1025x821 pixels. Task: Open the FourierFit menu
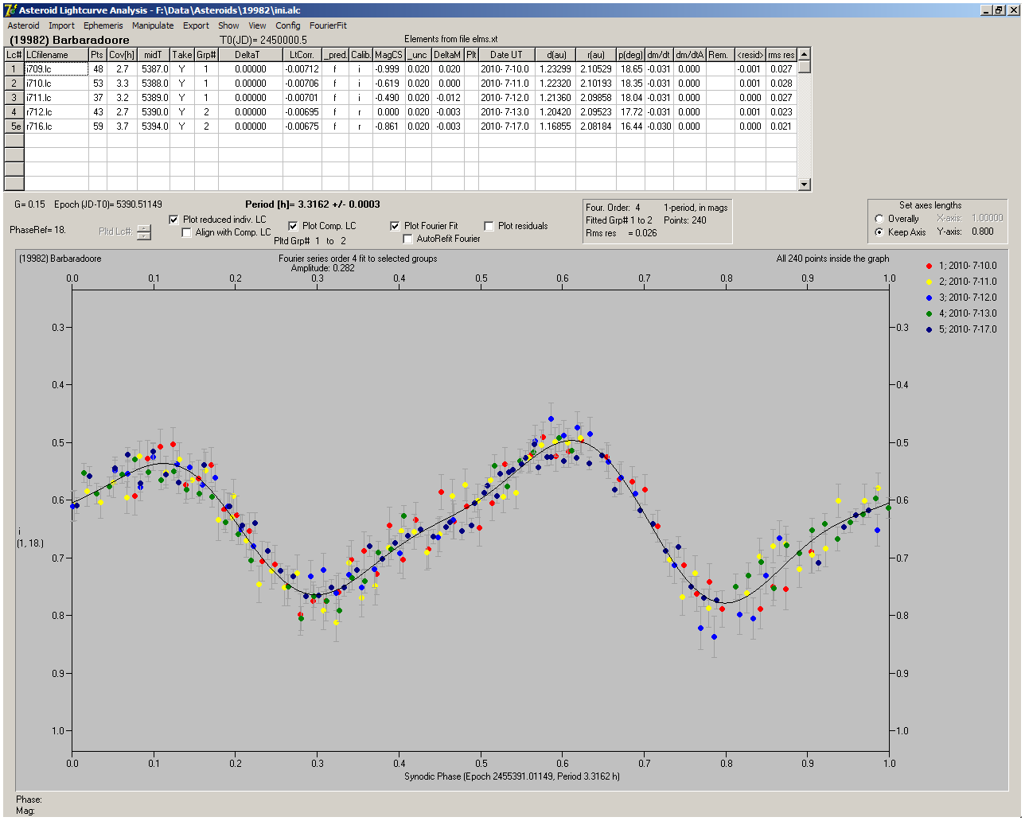pyautogui.click(x=328, y=25)
